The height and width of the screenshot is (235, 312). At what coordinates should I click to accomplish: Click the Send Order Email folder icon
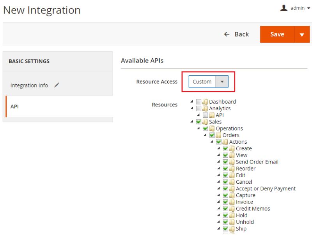[x=232, y=162]
